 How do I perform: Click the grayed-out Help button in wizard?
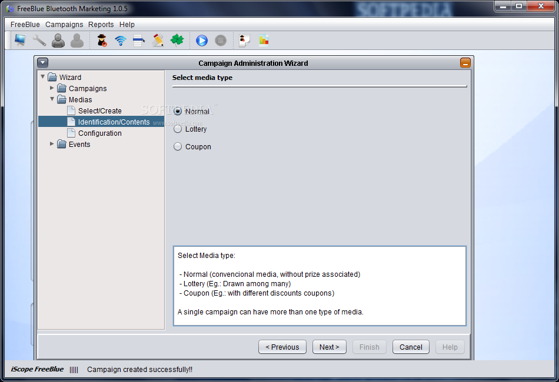point(450,347)
